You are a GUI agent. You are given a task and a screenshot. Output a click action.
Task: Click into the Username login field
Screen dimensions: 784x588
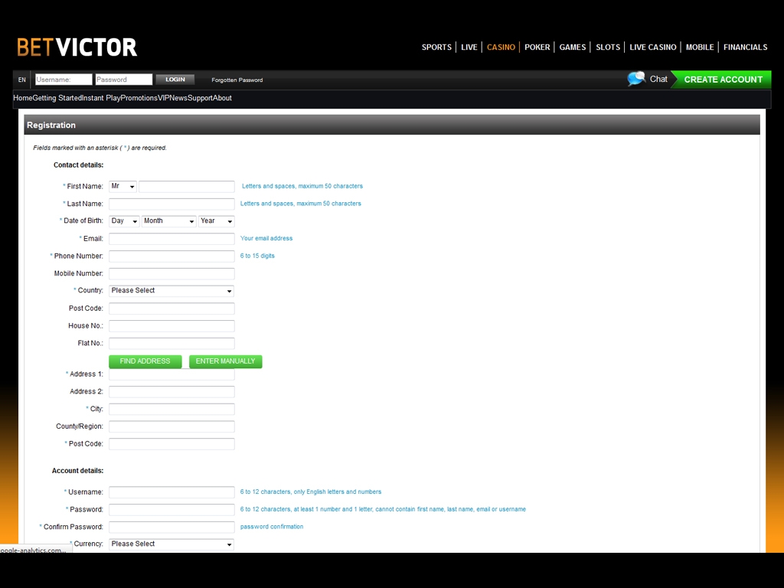pos(64,80)
